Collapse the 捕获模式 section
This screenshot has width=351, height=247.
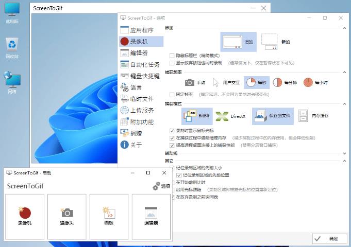(344, 104)
